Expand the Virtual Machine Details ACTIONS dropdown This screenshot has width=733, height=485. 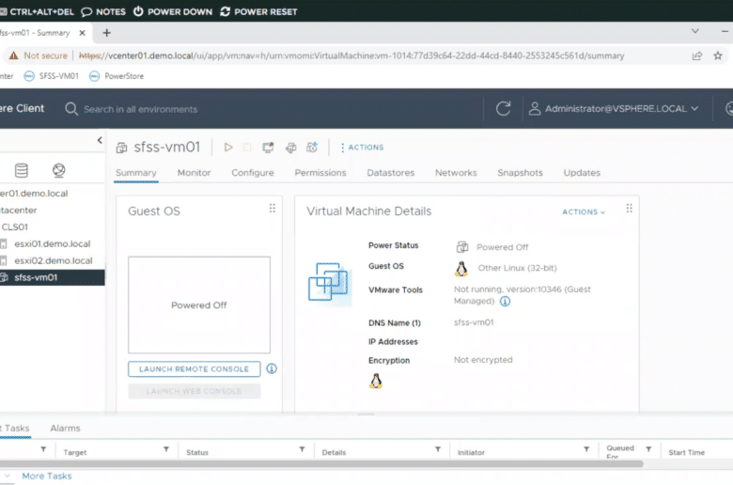click(x=584, y=211)
